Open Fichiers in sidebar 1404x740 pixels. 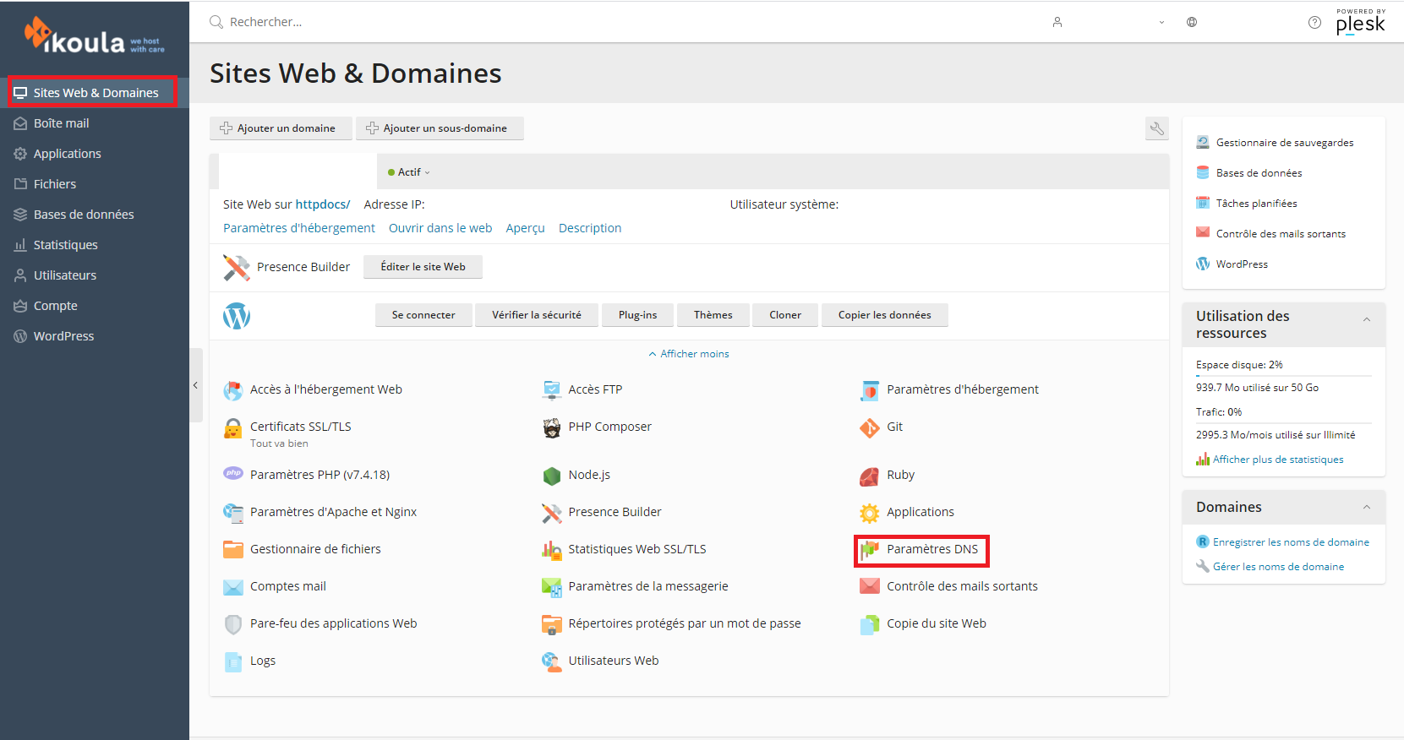point(95,184)
